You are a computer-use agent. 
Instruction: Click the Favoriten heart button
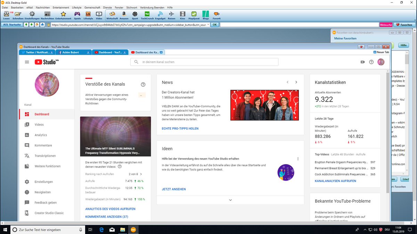click(404, 25)
